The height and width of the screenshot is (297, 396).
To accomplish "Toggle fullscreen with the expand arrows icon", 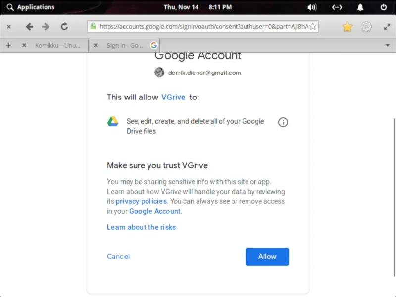I will tap(387, 27).
